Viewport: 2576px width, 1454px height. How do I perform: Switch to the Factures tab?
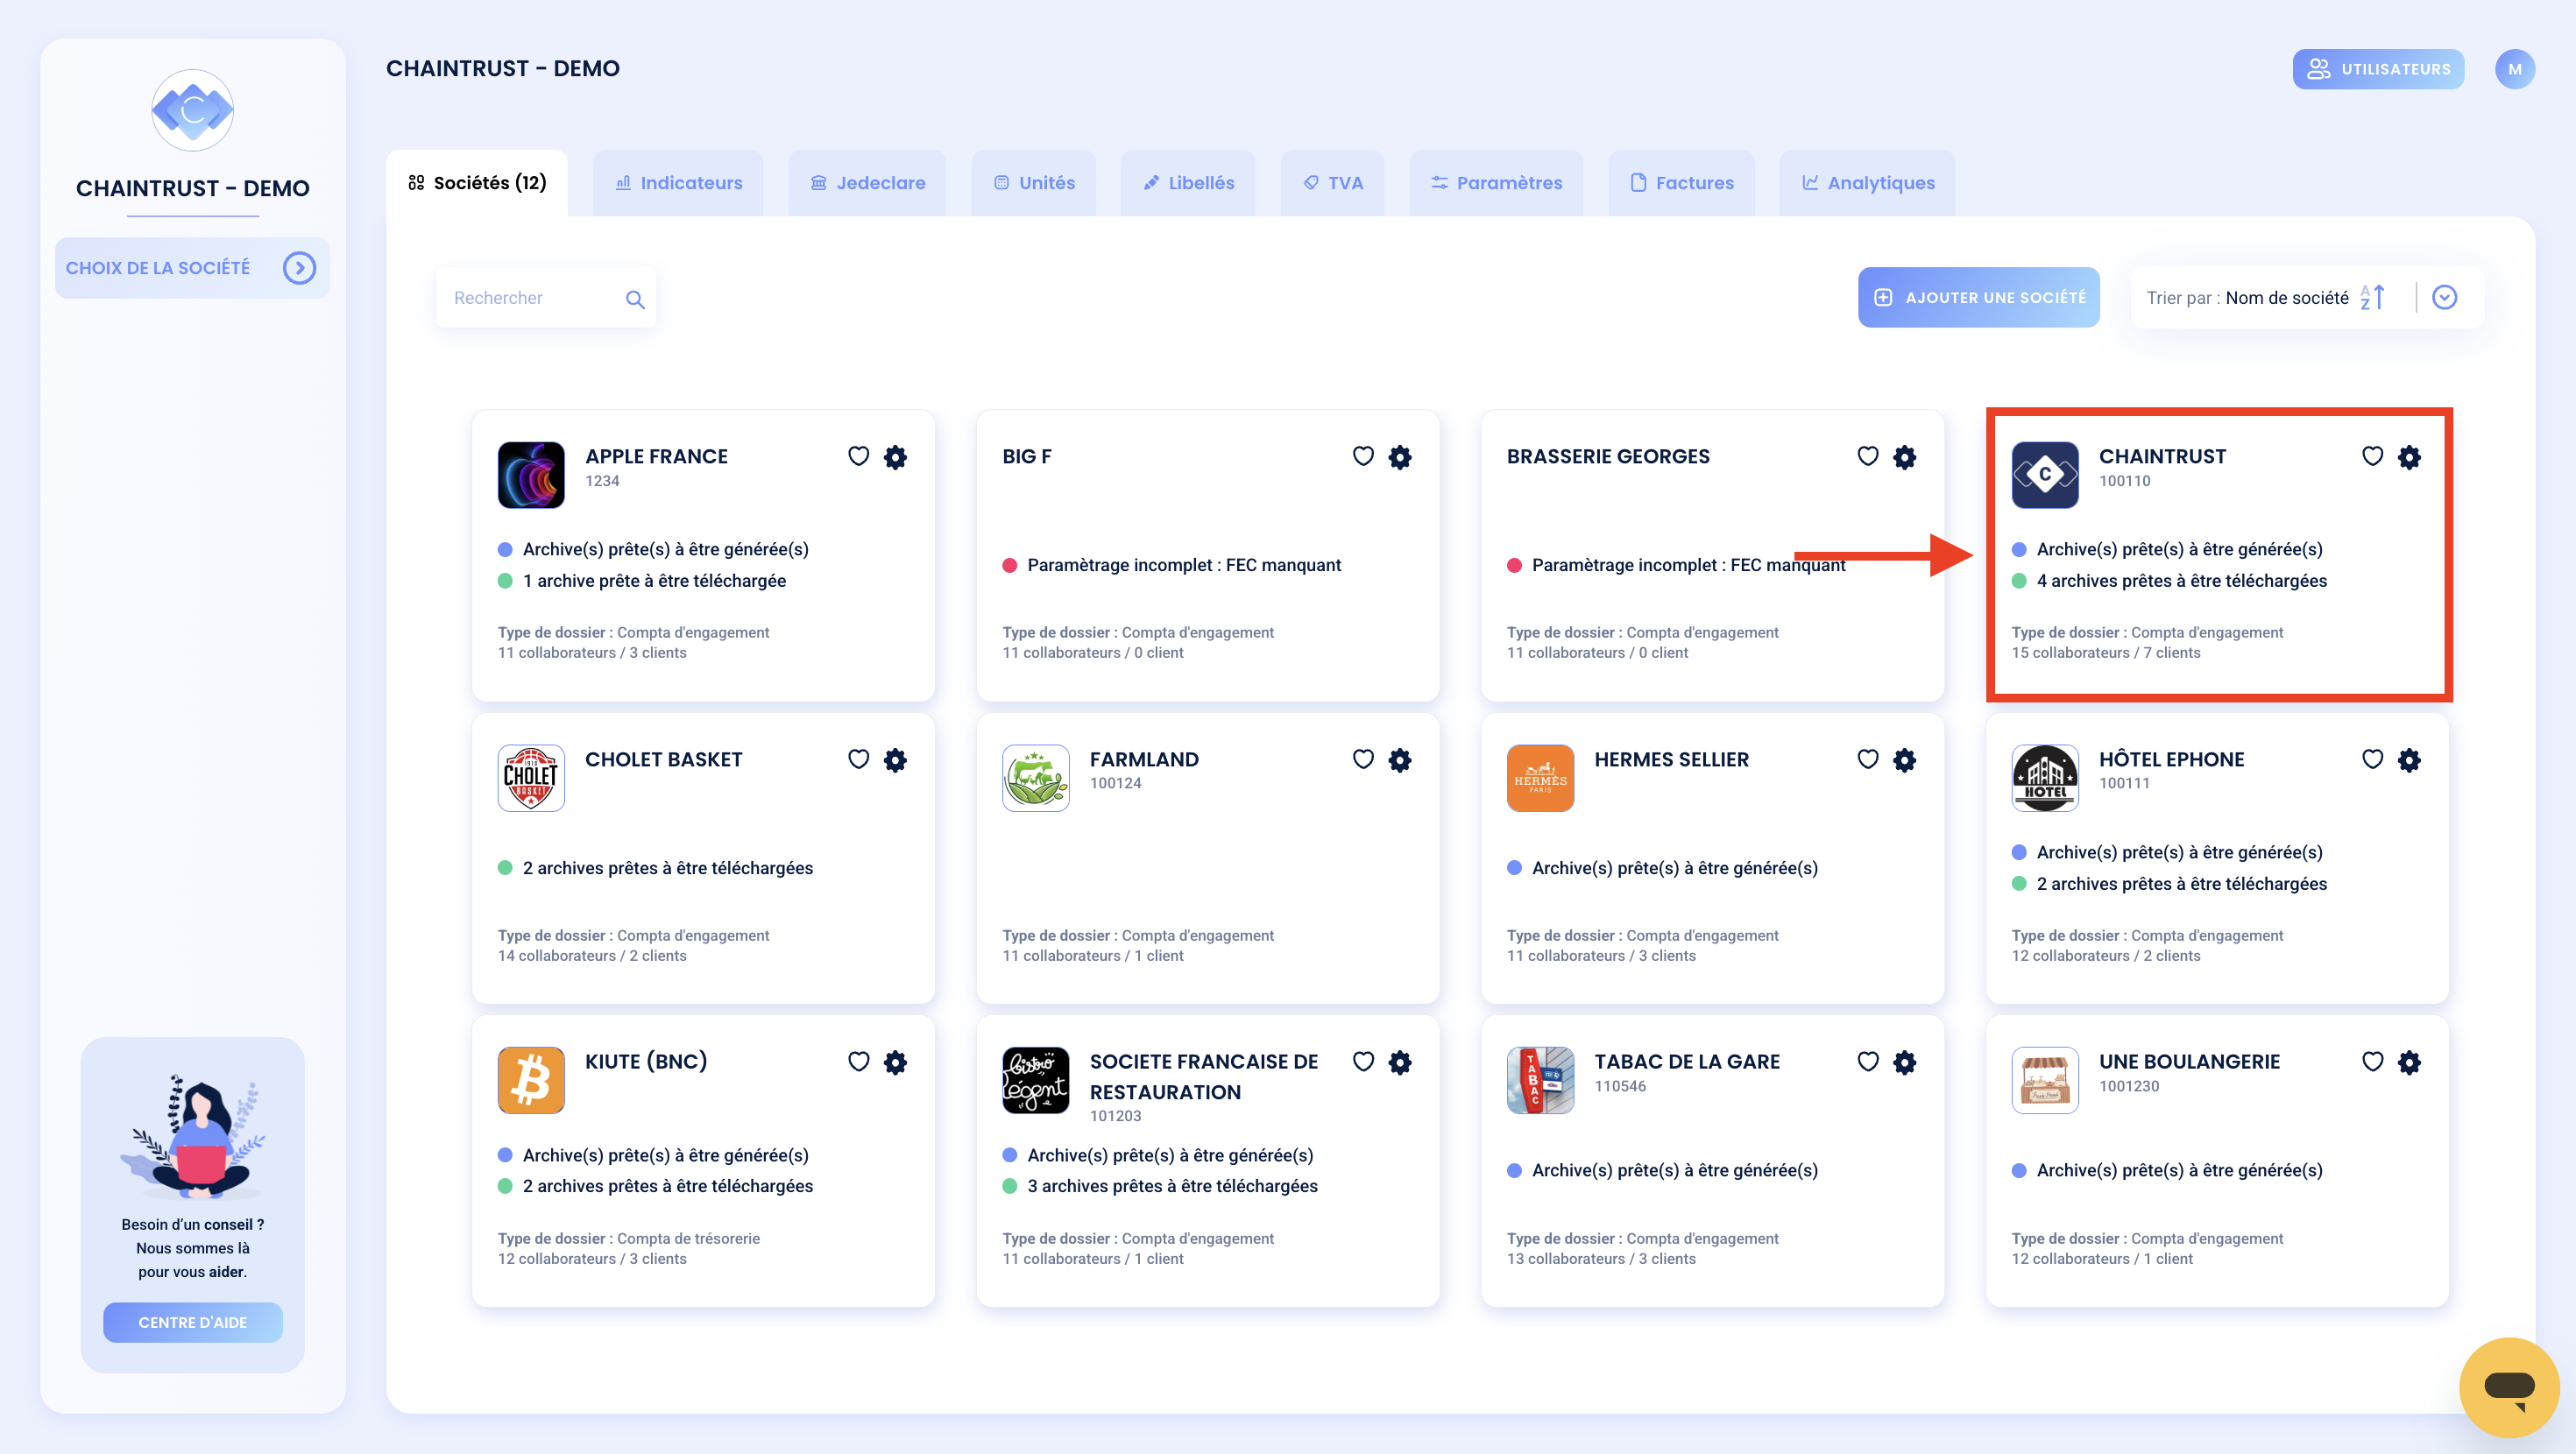(x=1682, y=183)
